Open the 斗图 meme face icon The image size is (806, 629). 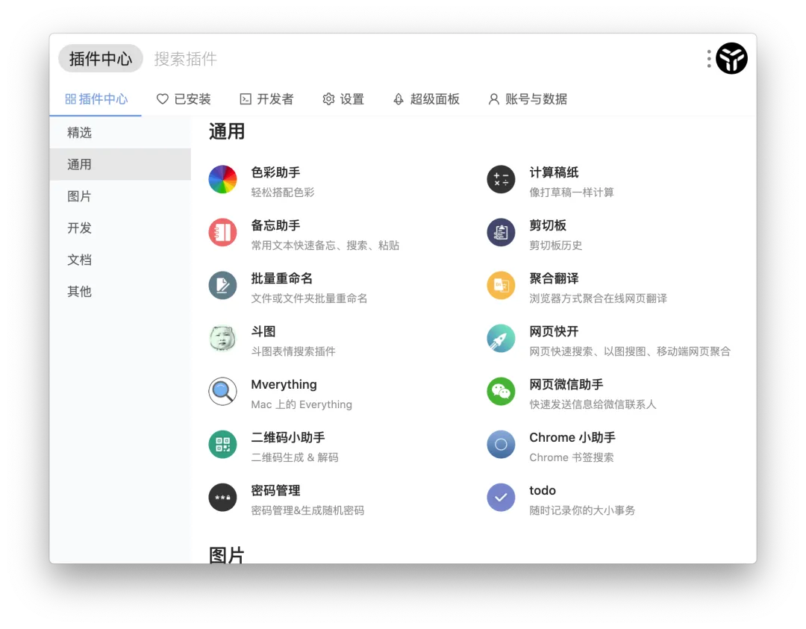click(x=222, y=338)
